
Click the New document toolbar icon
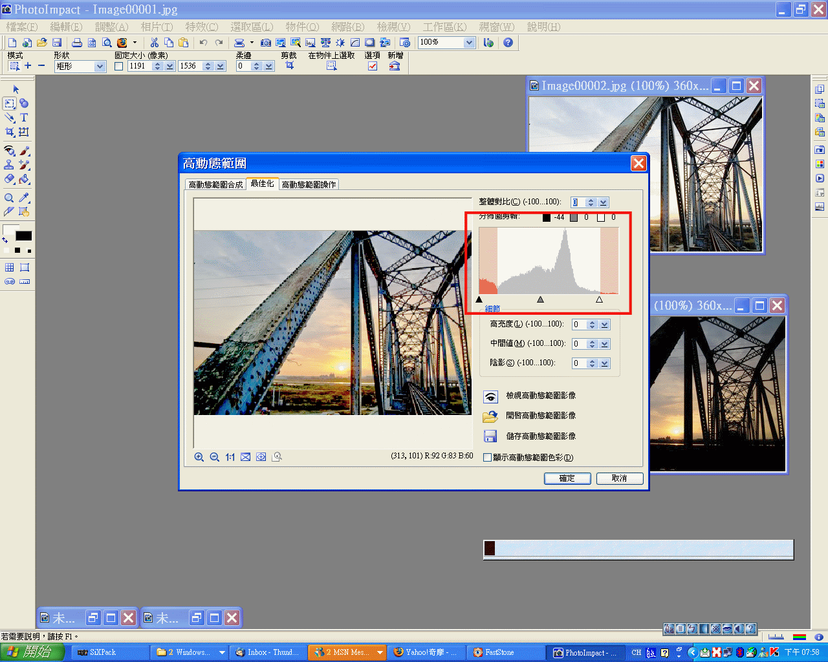click(12, 43)
